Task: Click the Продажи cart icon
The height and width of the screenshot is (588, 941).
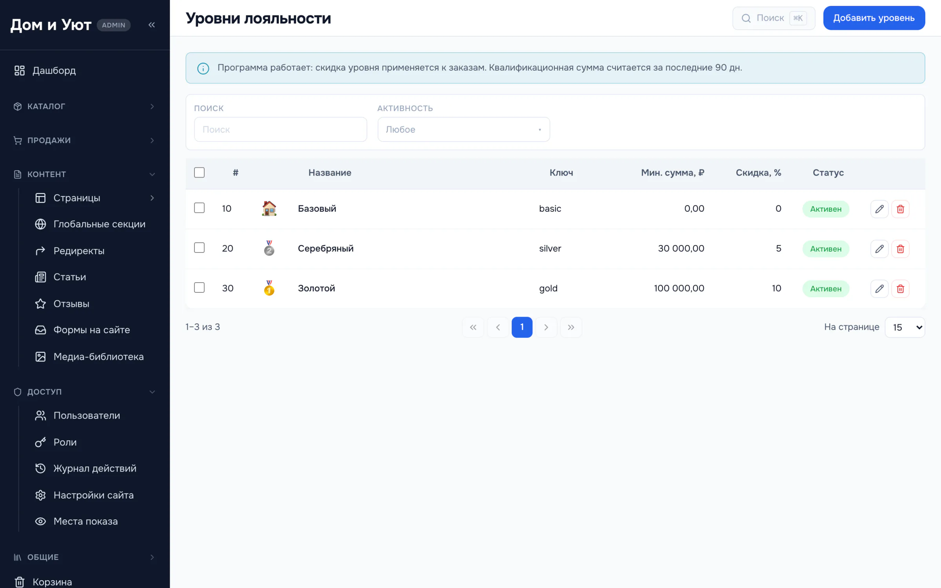Action: [x=18, y=140]
